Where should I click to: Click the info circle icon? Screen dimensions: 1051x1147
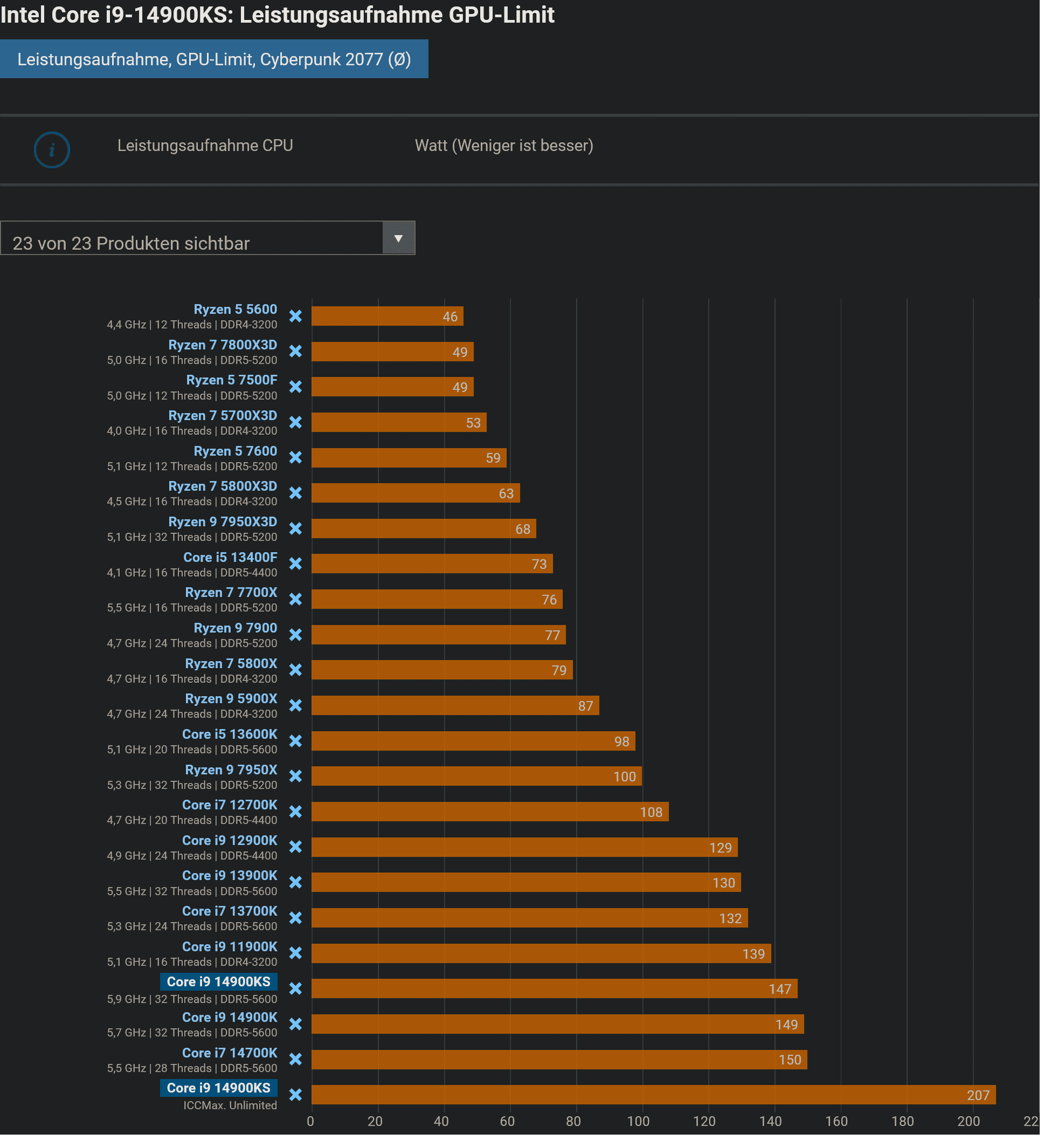tap(52, 152)
